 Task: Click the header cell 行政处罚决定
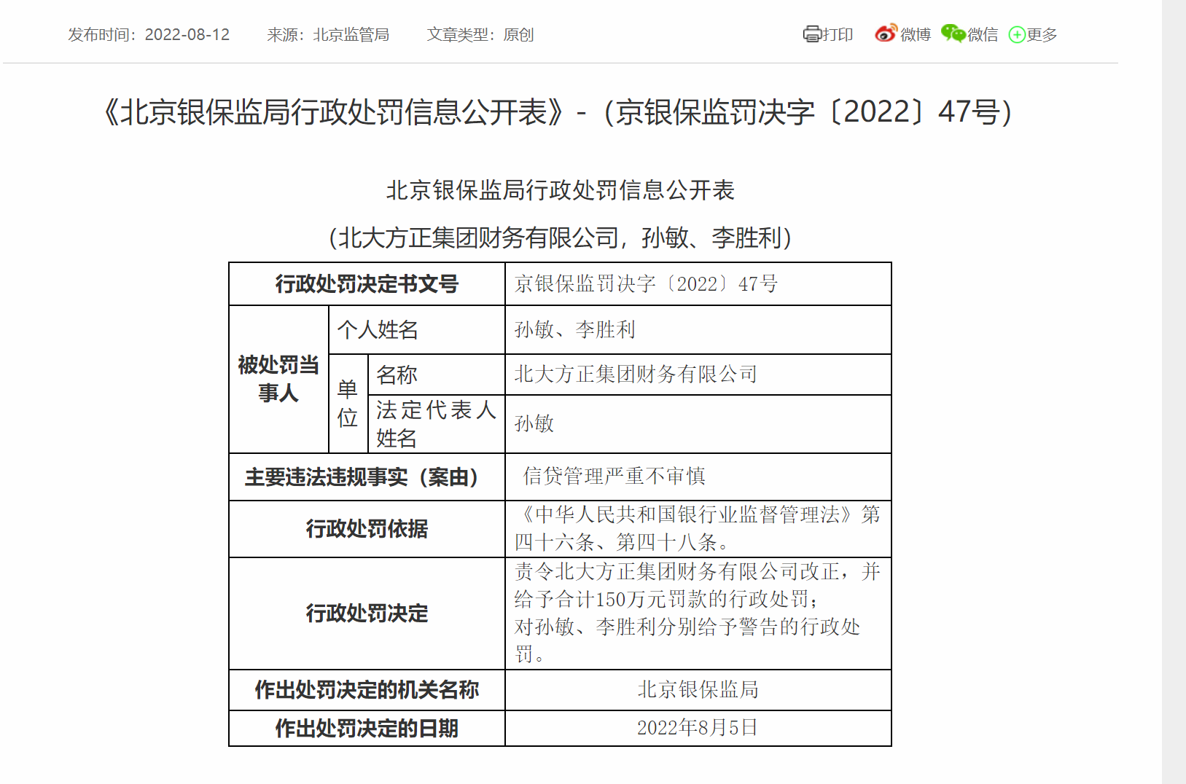click(x=367, y=614)
